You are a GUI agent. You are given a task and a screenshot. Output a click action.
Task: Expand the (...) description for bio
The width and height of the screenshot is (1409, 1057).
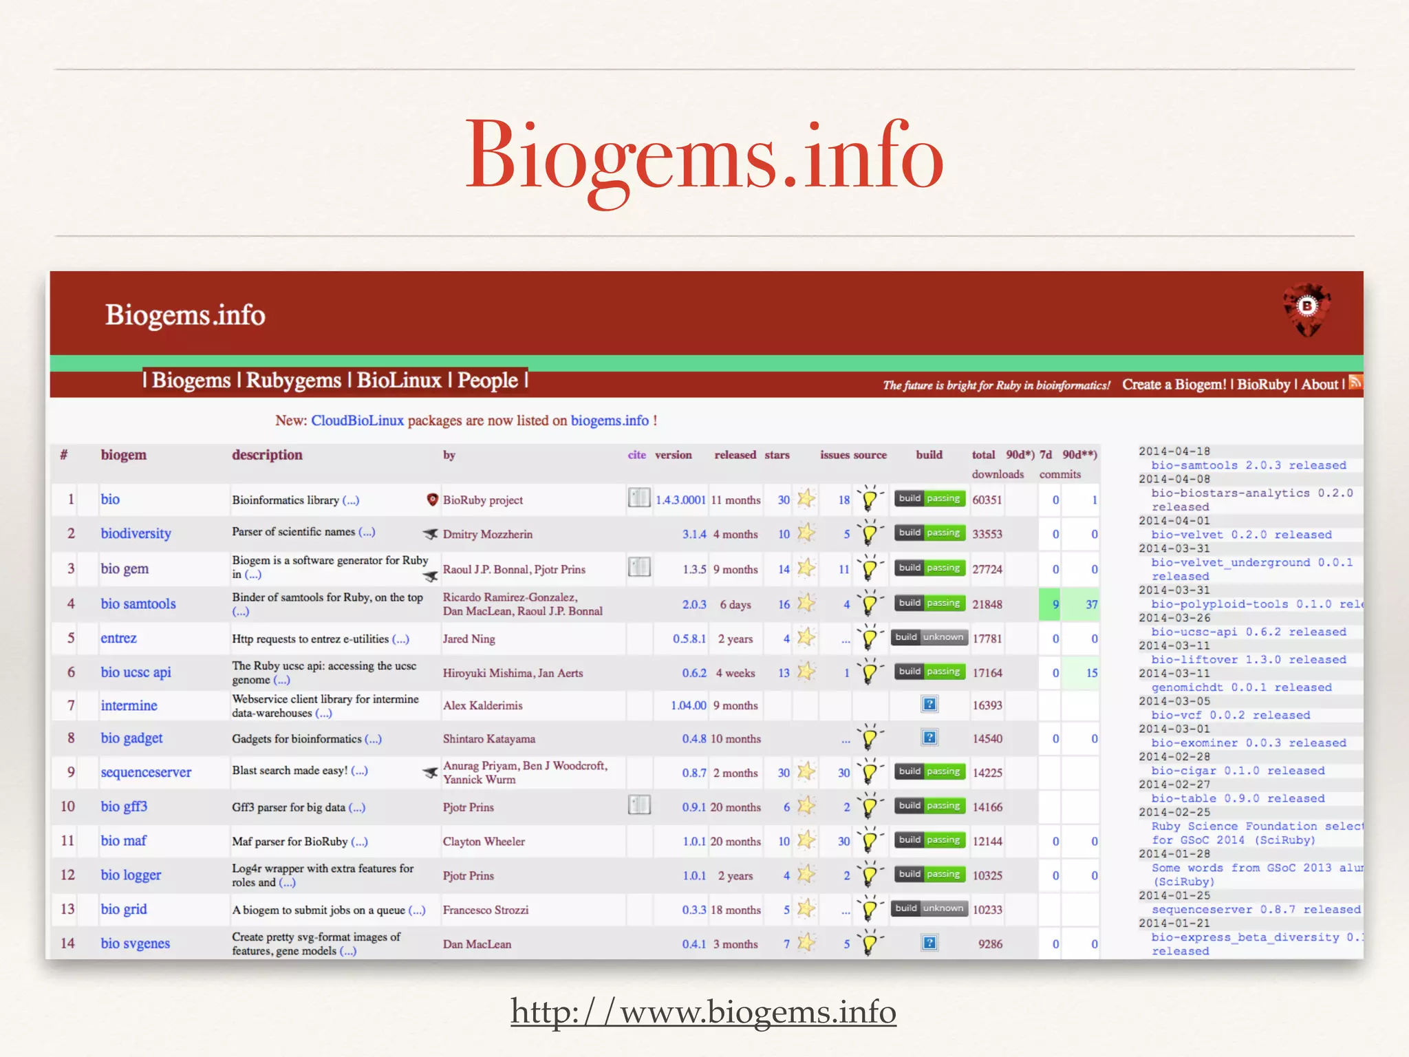coord(351,500)
